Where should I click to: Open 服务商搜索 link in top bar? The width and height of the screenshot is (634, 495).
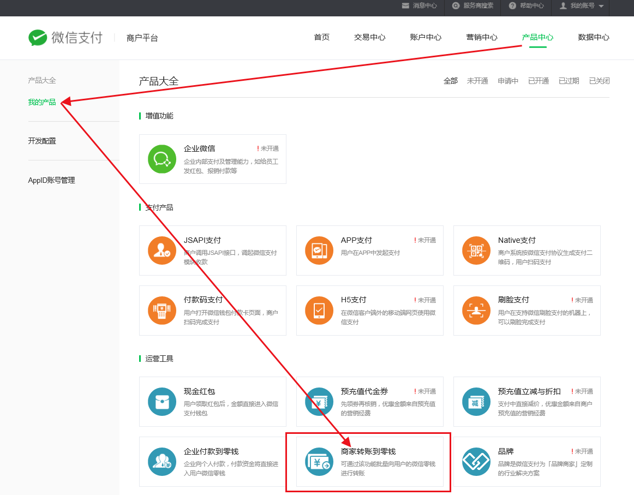pyautogui.click(x=479, y=5)
